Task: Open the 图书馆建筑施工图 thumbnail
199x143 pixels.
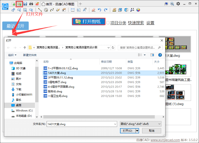Action: pos(178,69)
